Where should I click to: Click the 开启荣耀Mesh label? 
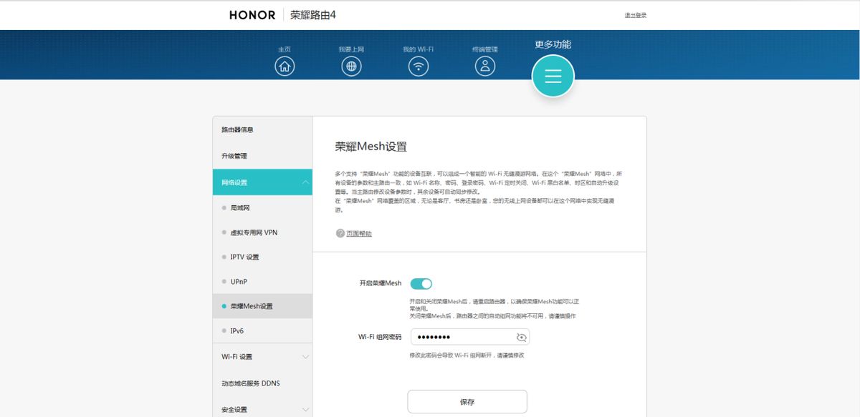click(x=381, y=284)
